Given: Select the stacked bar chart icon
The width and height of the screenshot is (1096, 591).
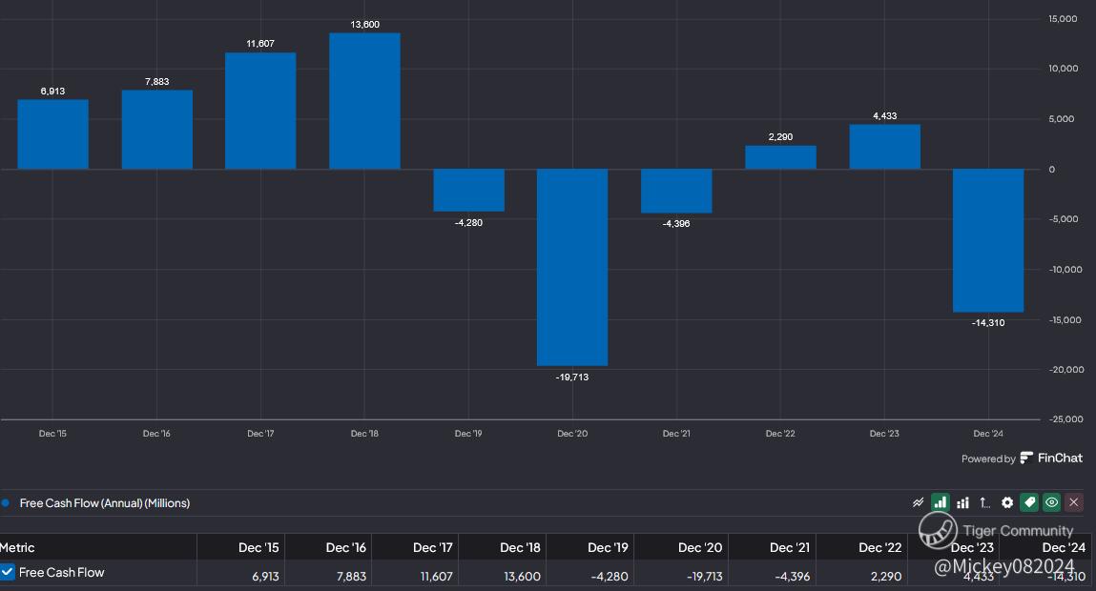Looking at the screenshot, I should (x=962, y=502).
